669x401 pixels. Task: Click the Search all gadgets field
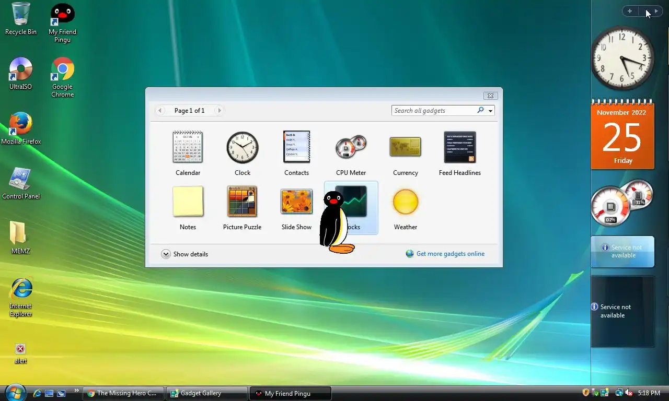click(434, 110)
